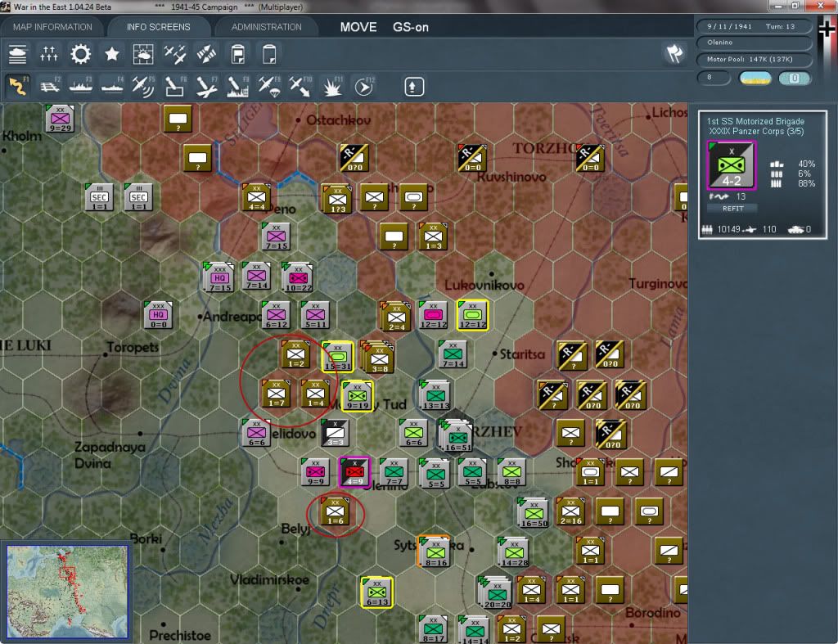Select the F4 amphibious transport mode
This screenshot has width=838, height=644.
(x=112, y=87)
